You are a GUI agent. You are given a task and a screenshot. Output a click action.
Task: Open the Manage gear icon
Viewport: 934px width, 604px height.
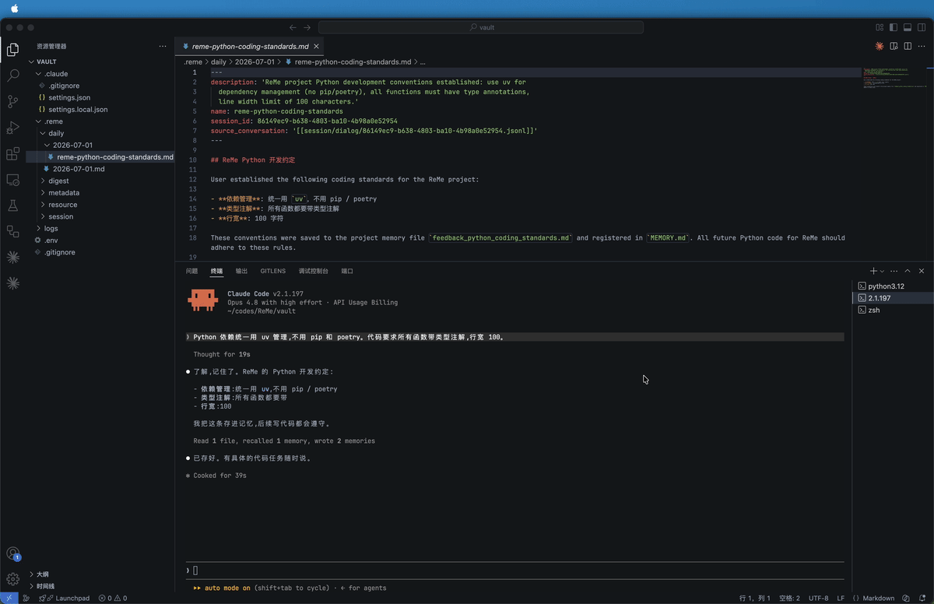12,579
